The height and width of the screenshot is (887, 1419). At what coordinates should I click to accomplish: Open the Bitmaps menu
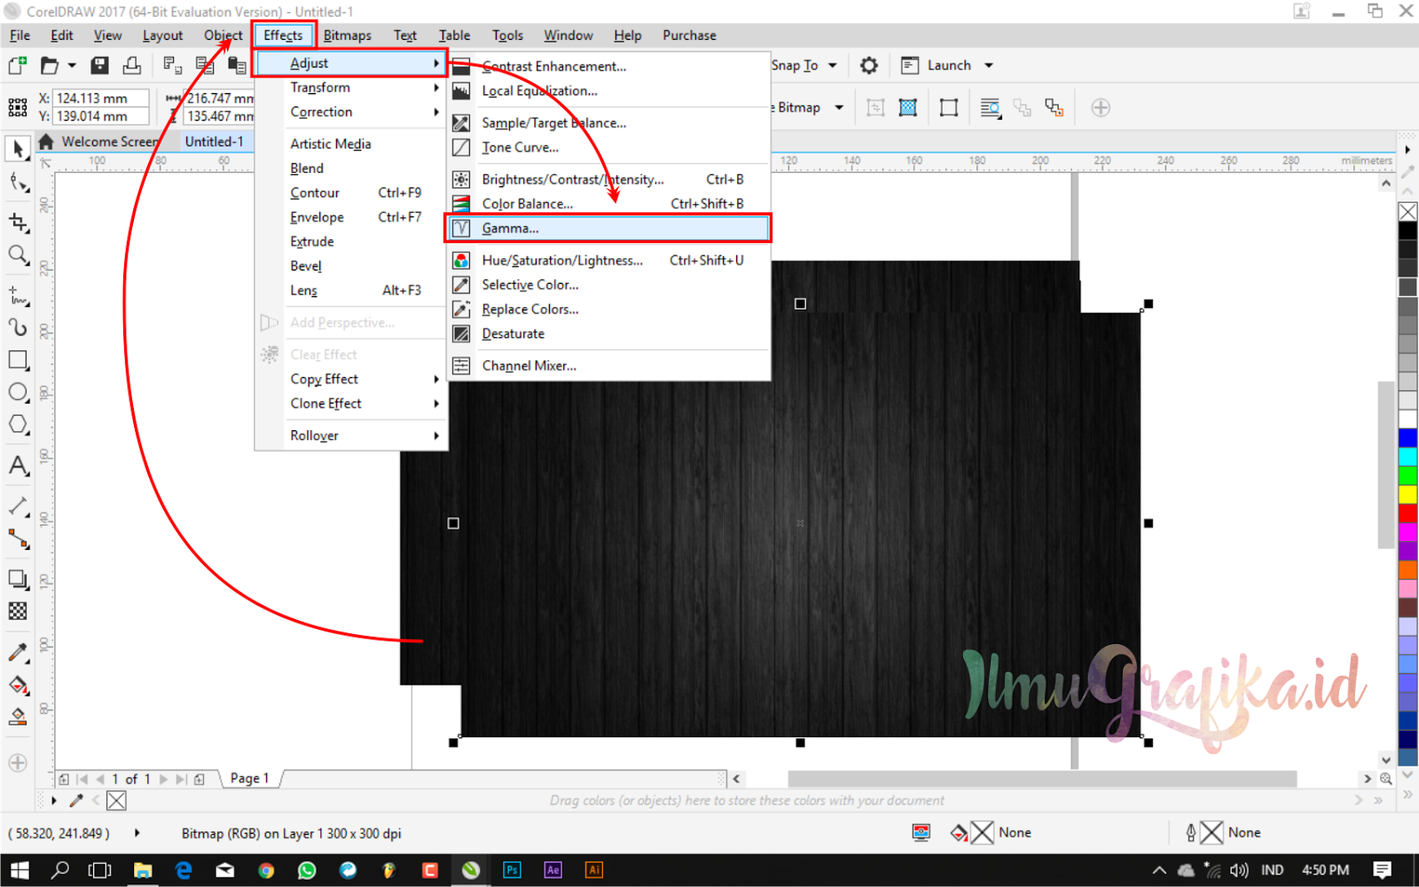tap(347, 35)
